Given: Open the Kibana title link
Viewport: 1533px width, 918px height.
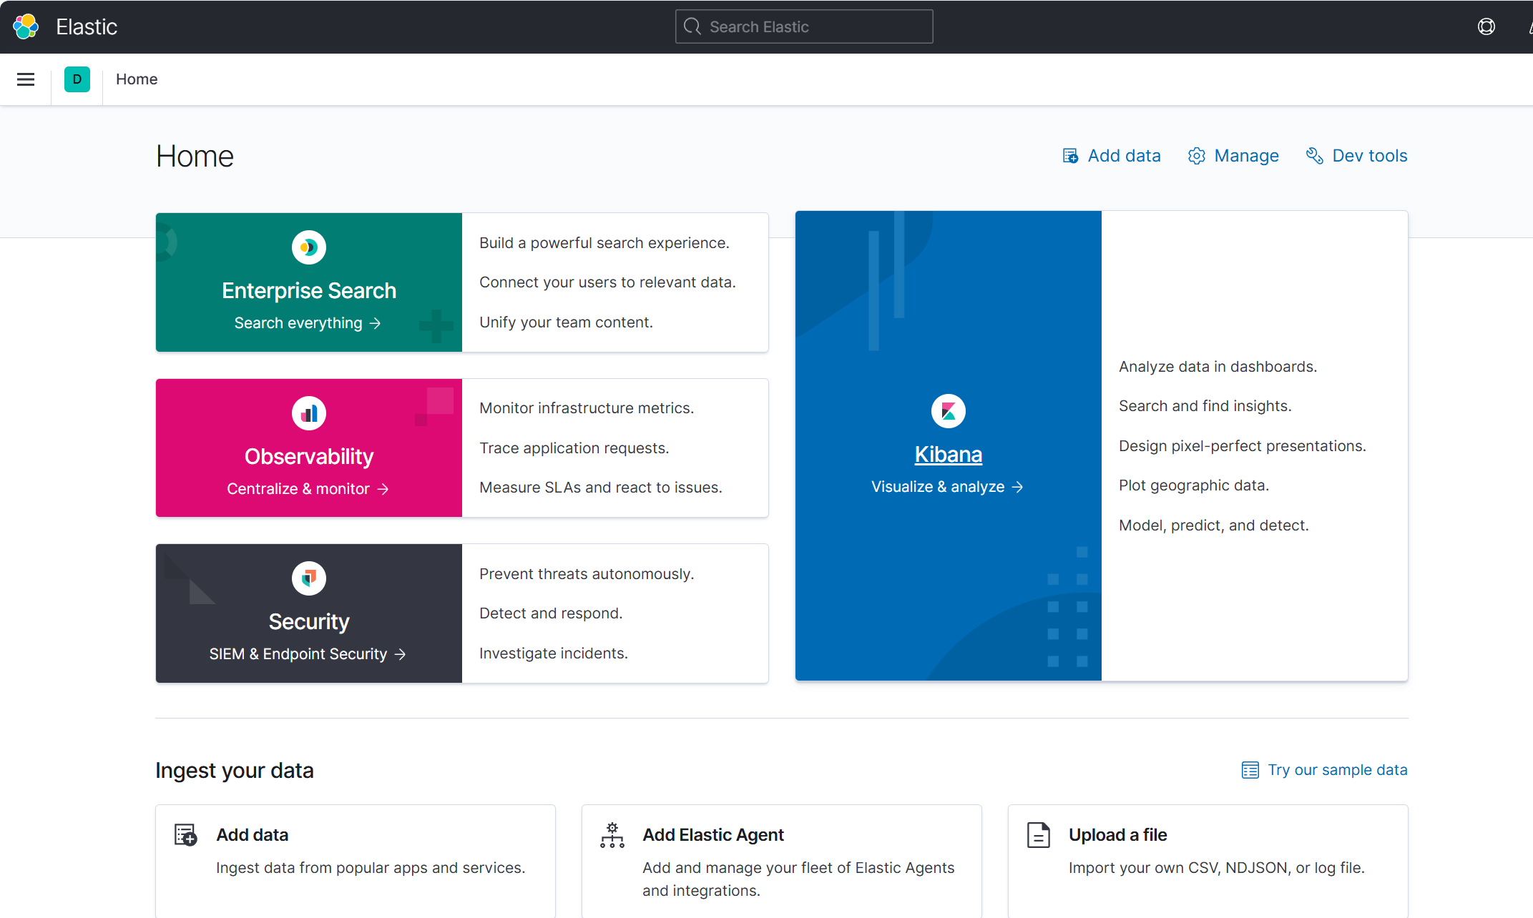Looking at the screenshot, I should coord(949,455).
